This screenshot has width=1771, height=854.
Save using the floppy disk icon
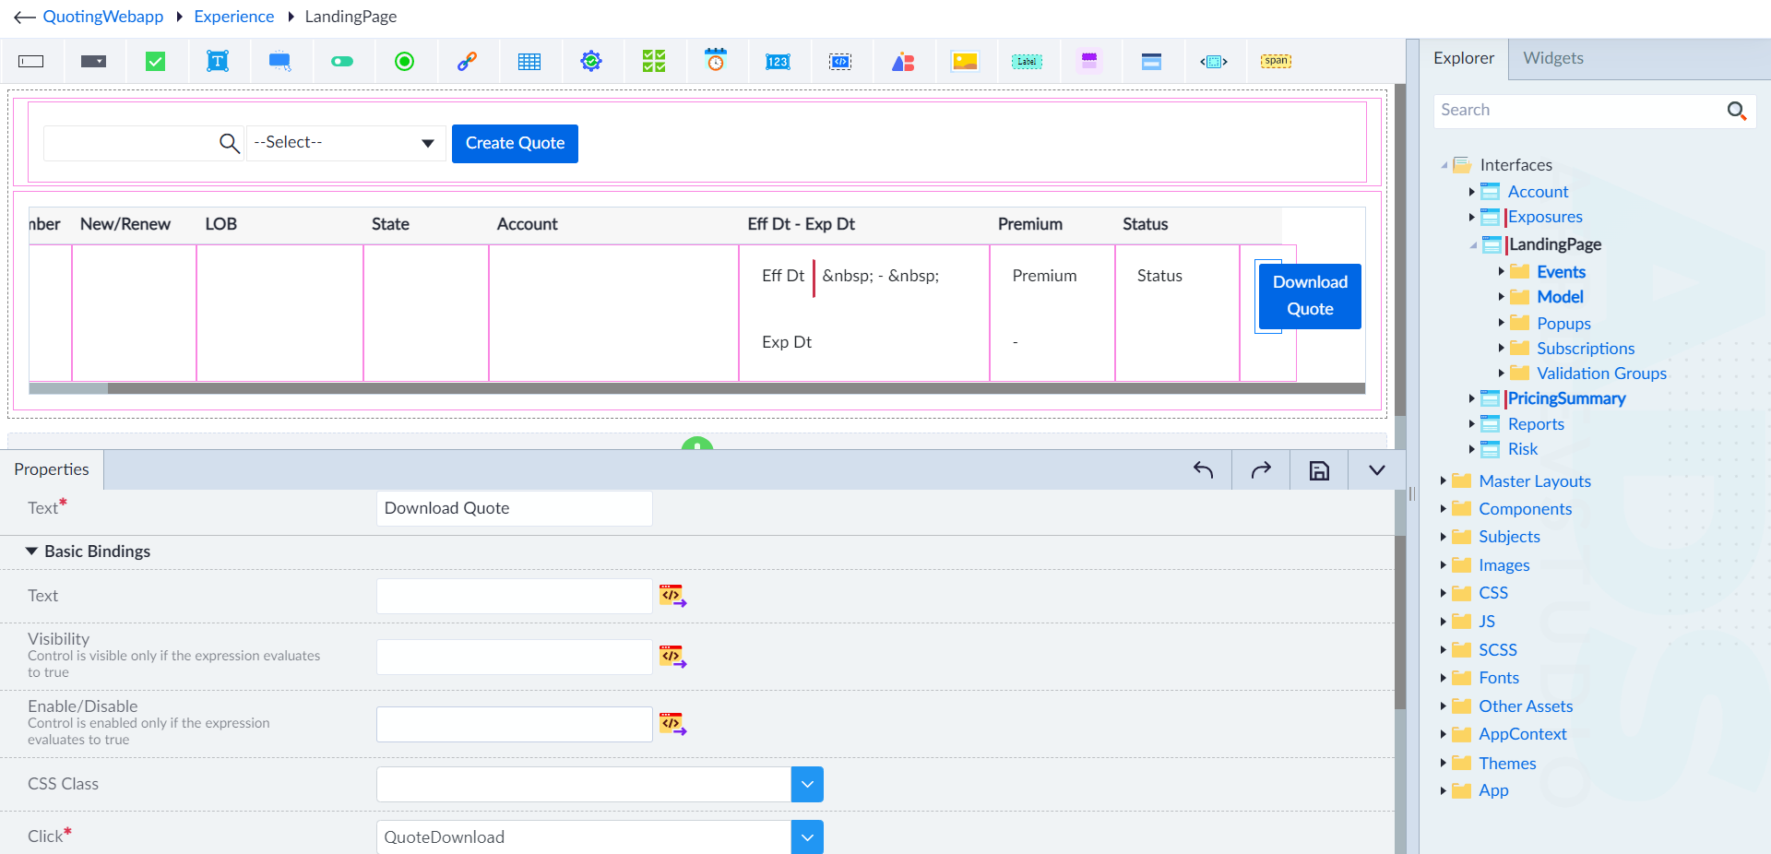[1319, 470]
